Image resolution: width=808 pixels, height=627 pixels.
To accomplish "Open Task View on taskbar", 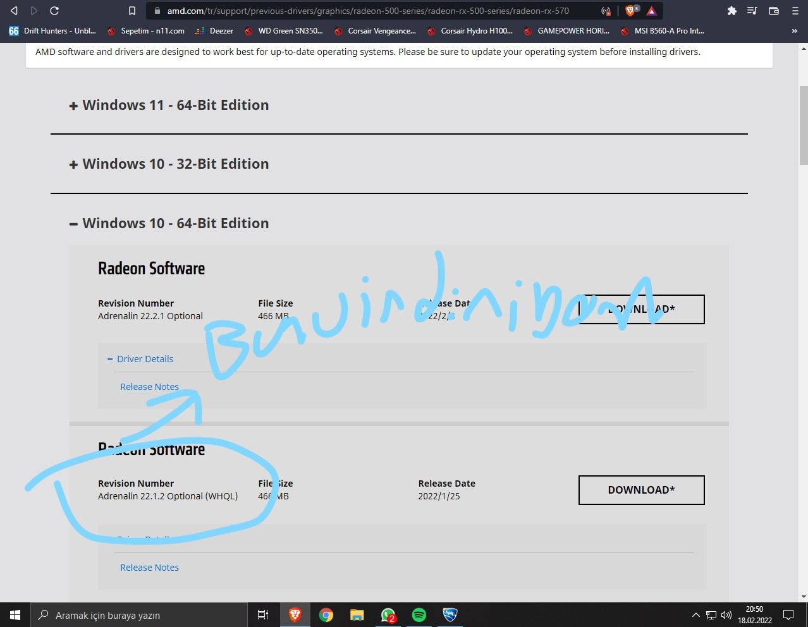I will coord(263,615).
